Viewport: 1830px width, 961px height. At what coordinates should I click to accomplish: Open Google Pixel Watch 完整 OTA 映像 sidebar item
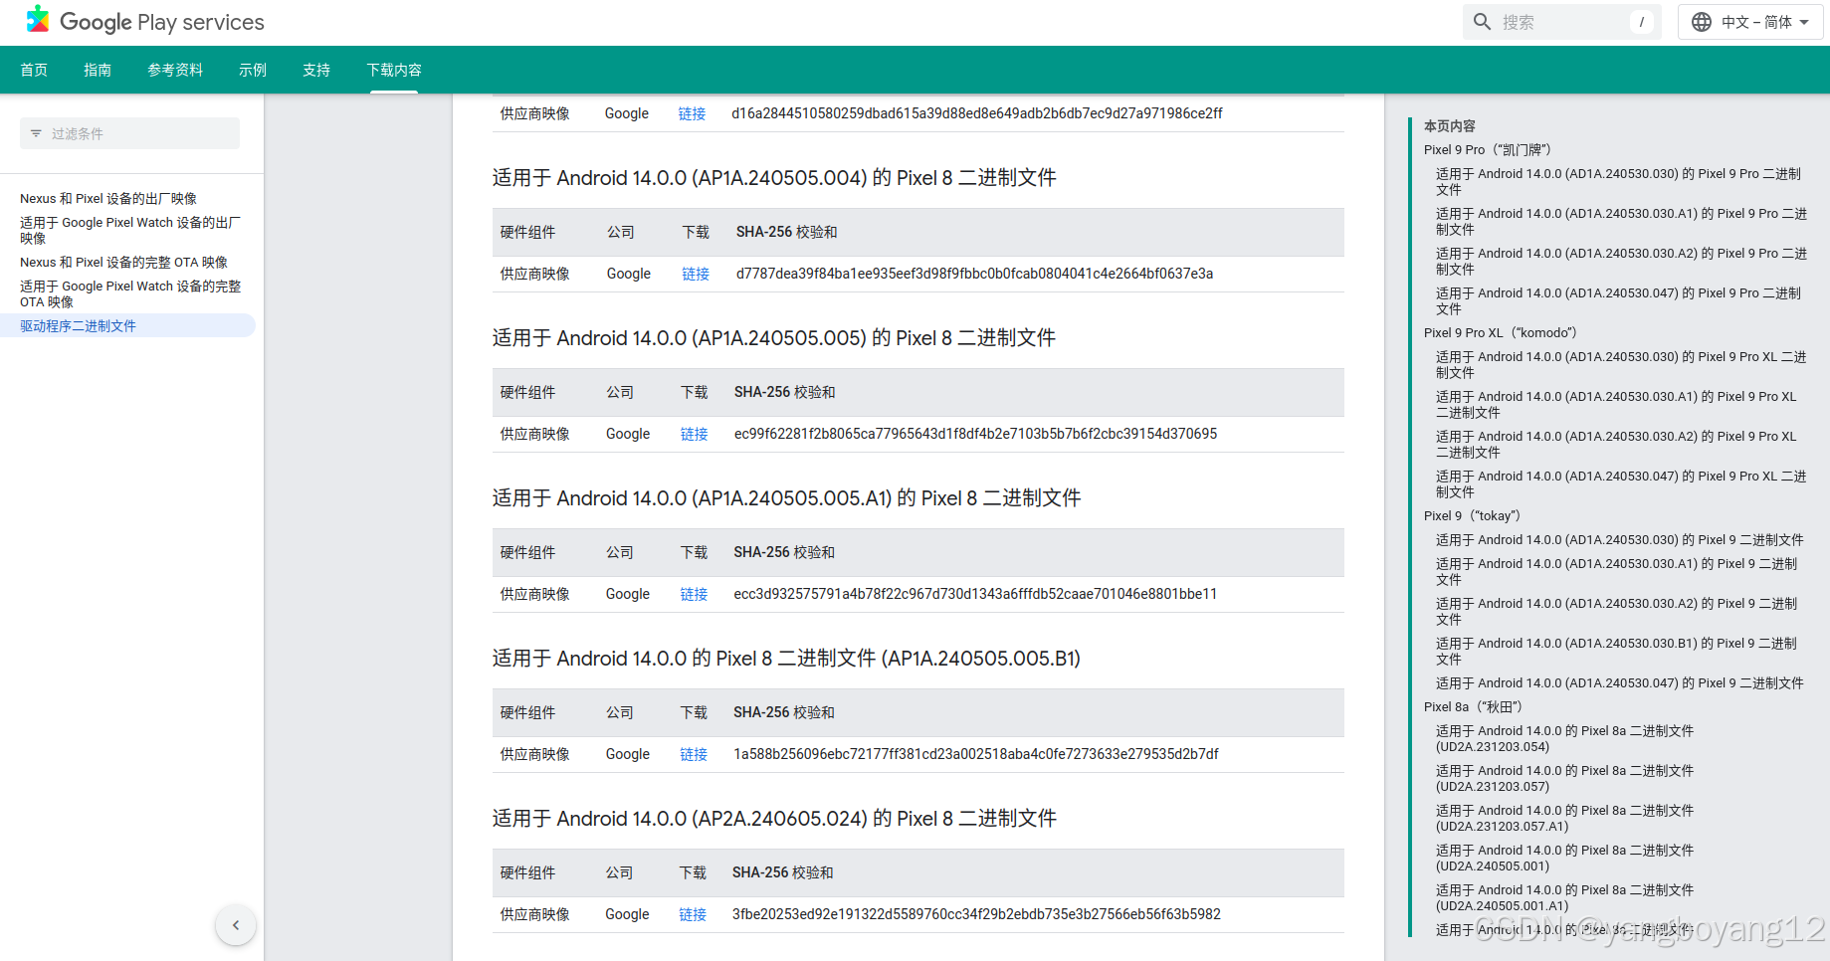tap(130, 293)
